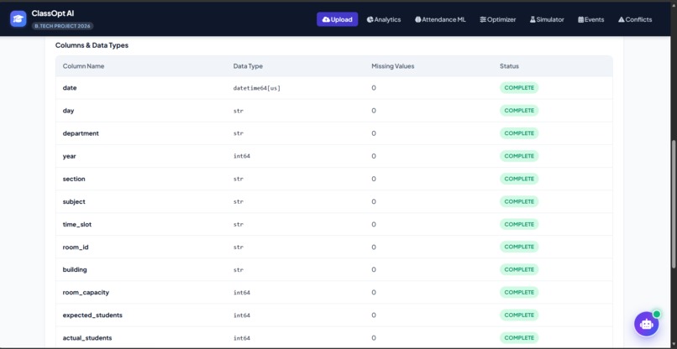Select the expected_students column name

point(92,315)
